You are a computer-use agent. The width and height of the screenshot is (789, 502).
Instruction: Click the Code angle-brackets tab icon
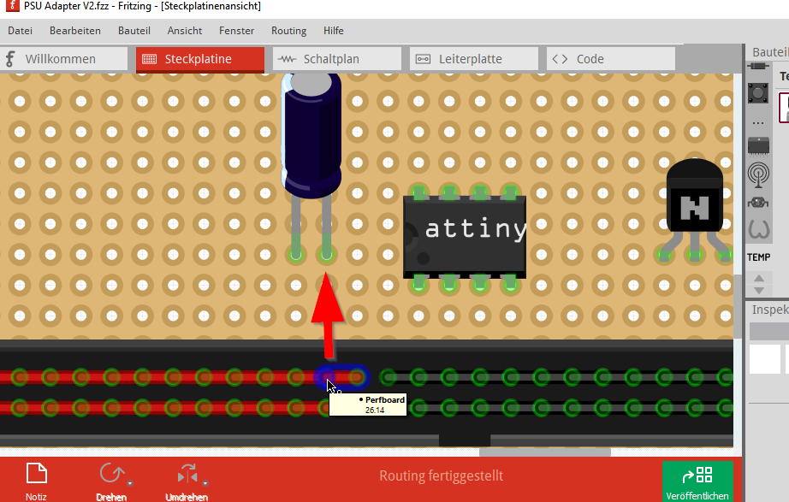[x=560, y=59]
